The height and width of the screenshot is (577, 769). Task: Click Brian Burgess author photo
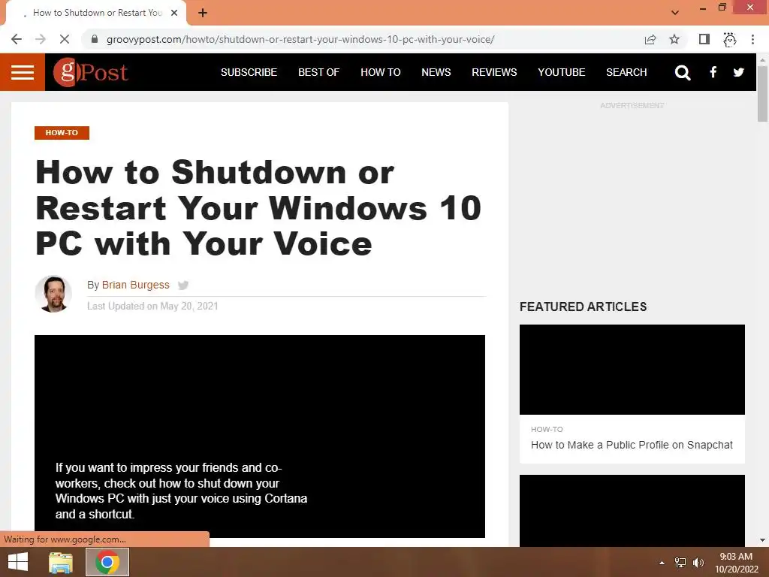(53, 294)
